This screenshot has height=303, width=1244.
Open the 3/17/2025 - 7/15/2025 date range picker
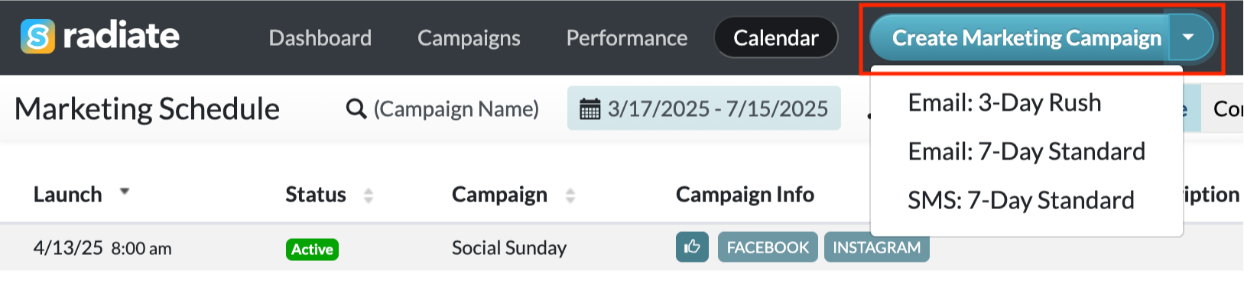click(x=703, y=108)
